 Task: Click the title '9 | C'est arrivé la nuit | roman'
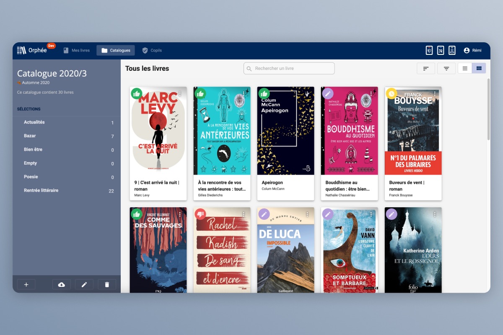(x=157, y=186)
